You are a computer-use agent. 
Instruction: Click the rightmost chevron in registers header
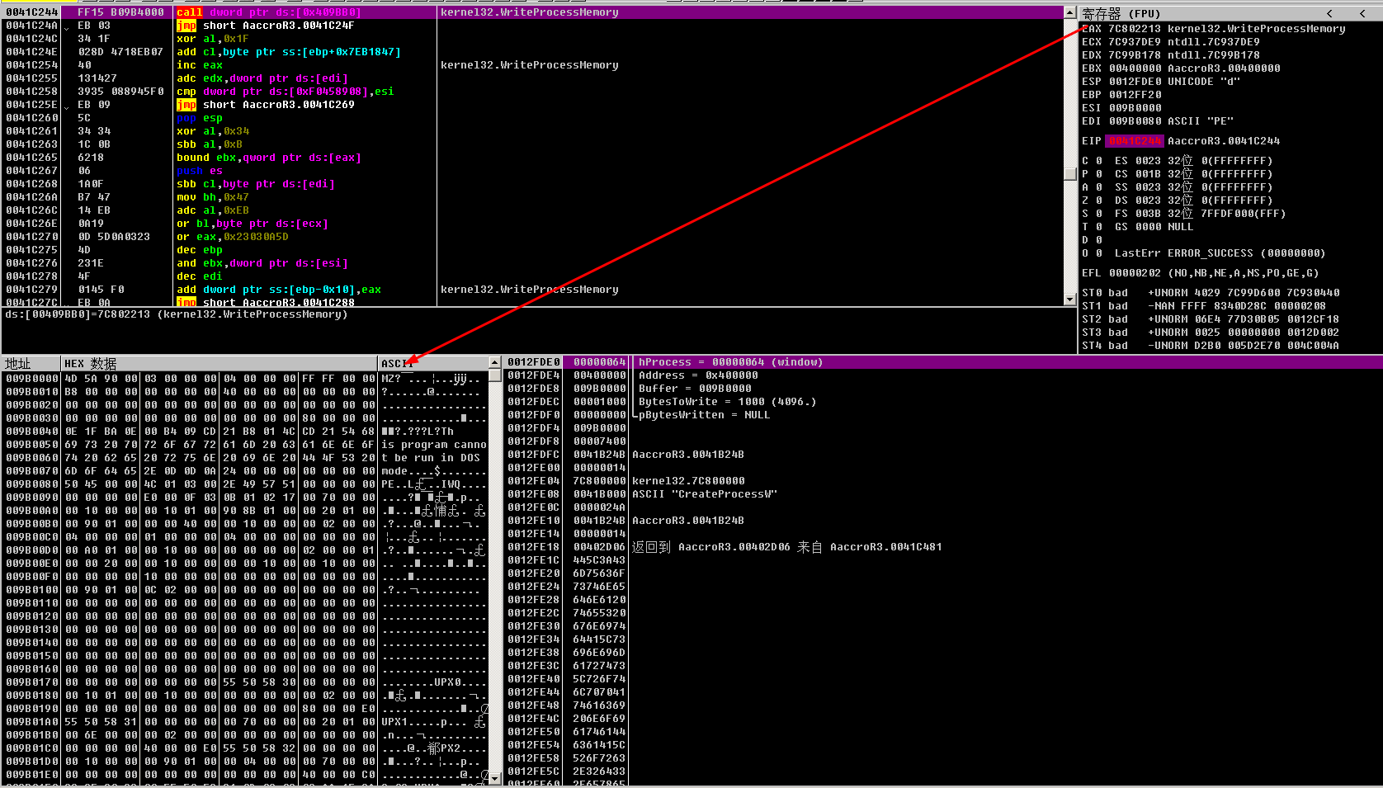[1362, 13]
